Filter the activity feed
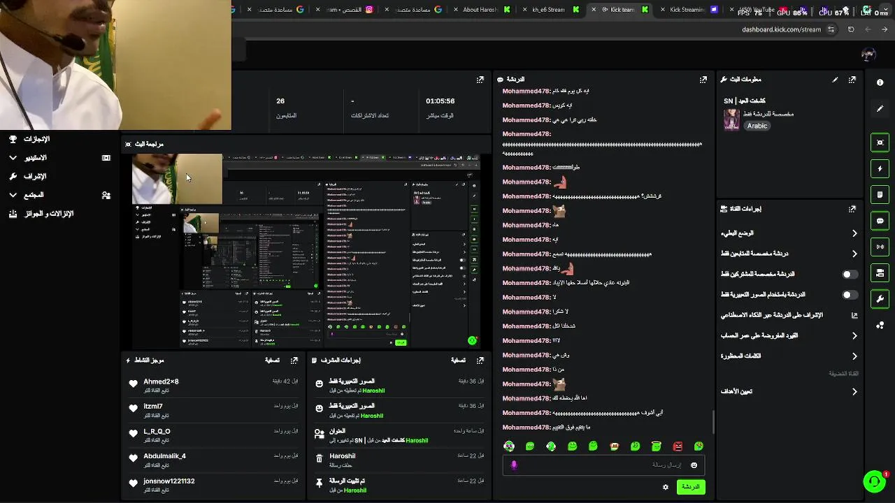Image resolution: width=895 pixels, height=503 pixels. coord(273,360)
